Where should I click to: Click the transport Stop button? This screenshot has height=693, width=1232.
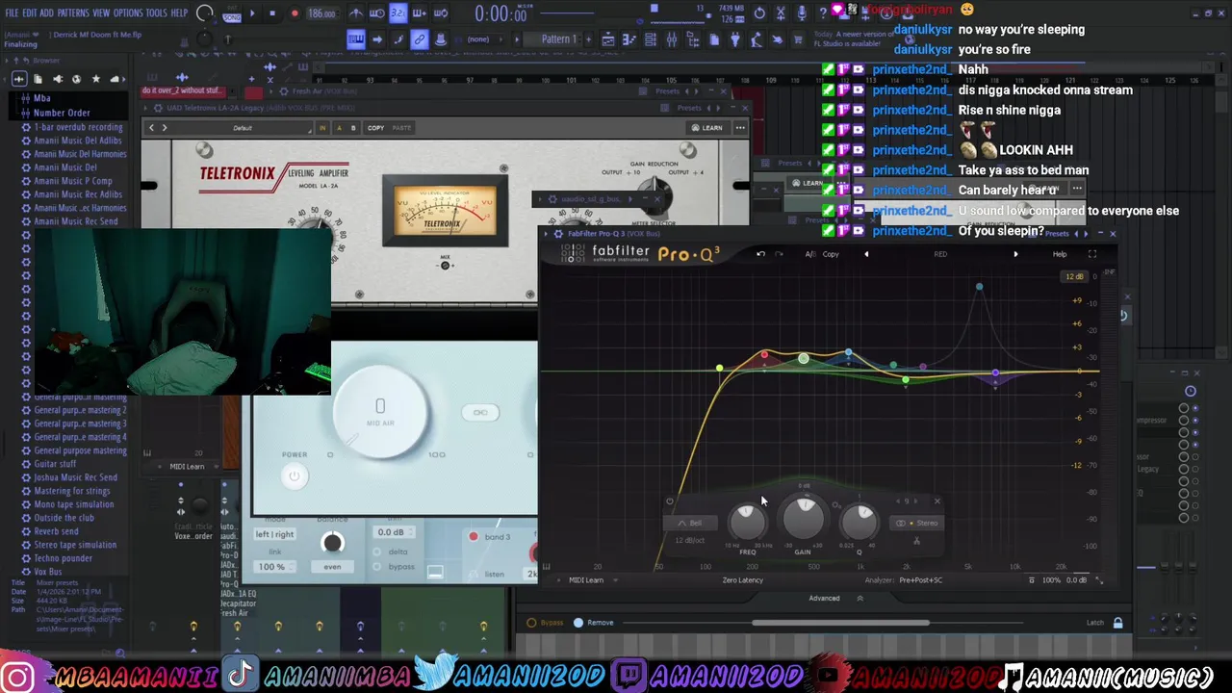tap(272, 13)
